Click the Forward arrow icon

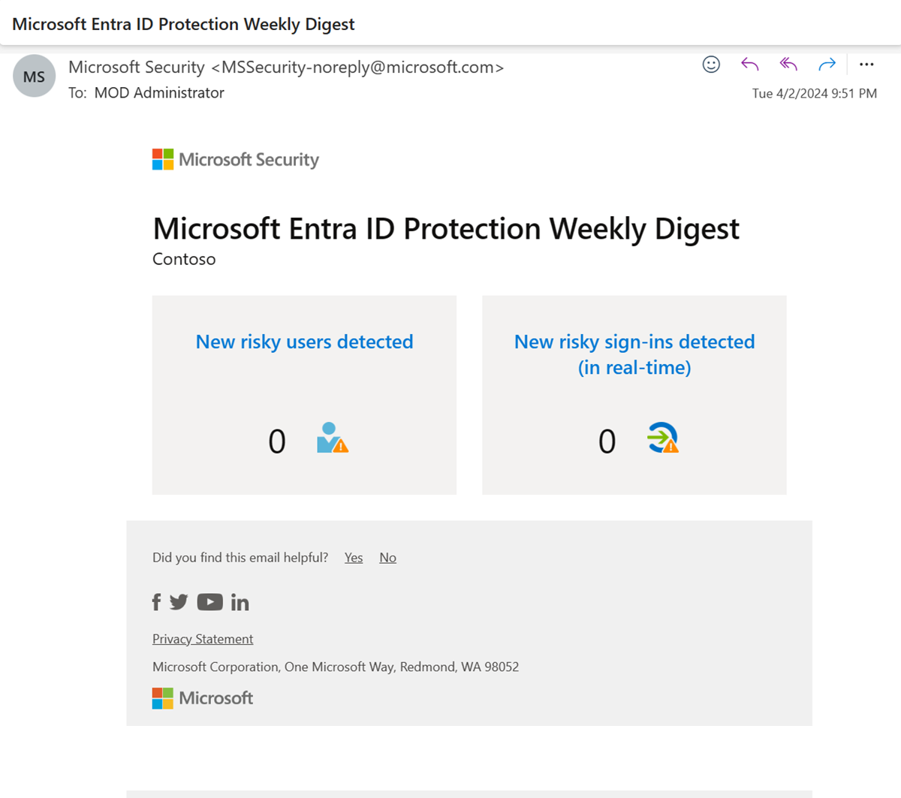[x=827, y=65]
